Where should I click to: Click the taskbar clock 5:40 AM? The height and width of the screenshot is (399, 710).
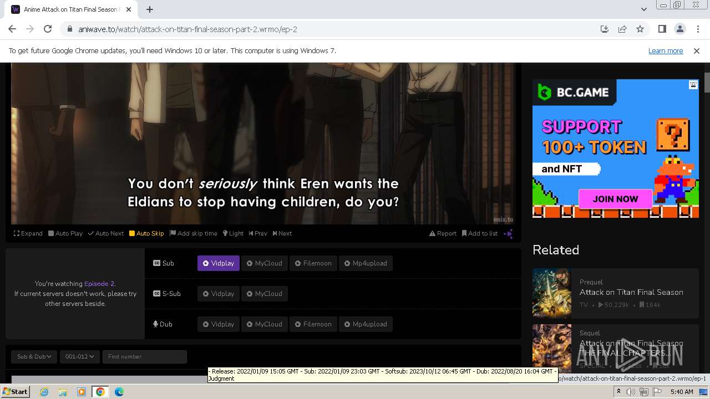[x=682, y=392]
